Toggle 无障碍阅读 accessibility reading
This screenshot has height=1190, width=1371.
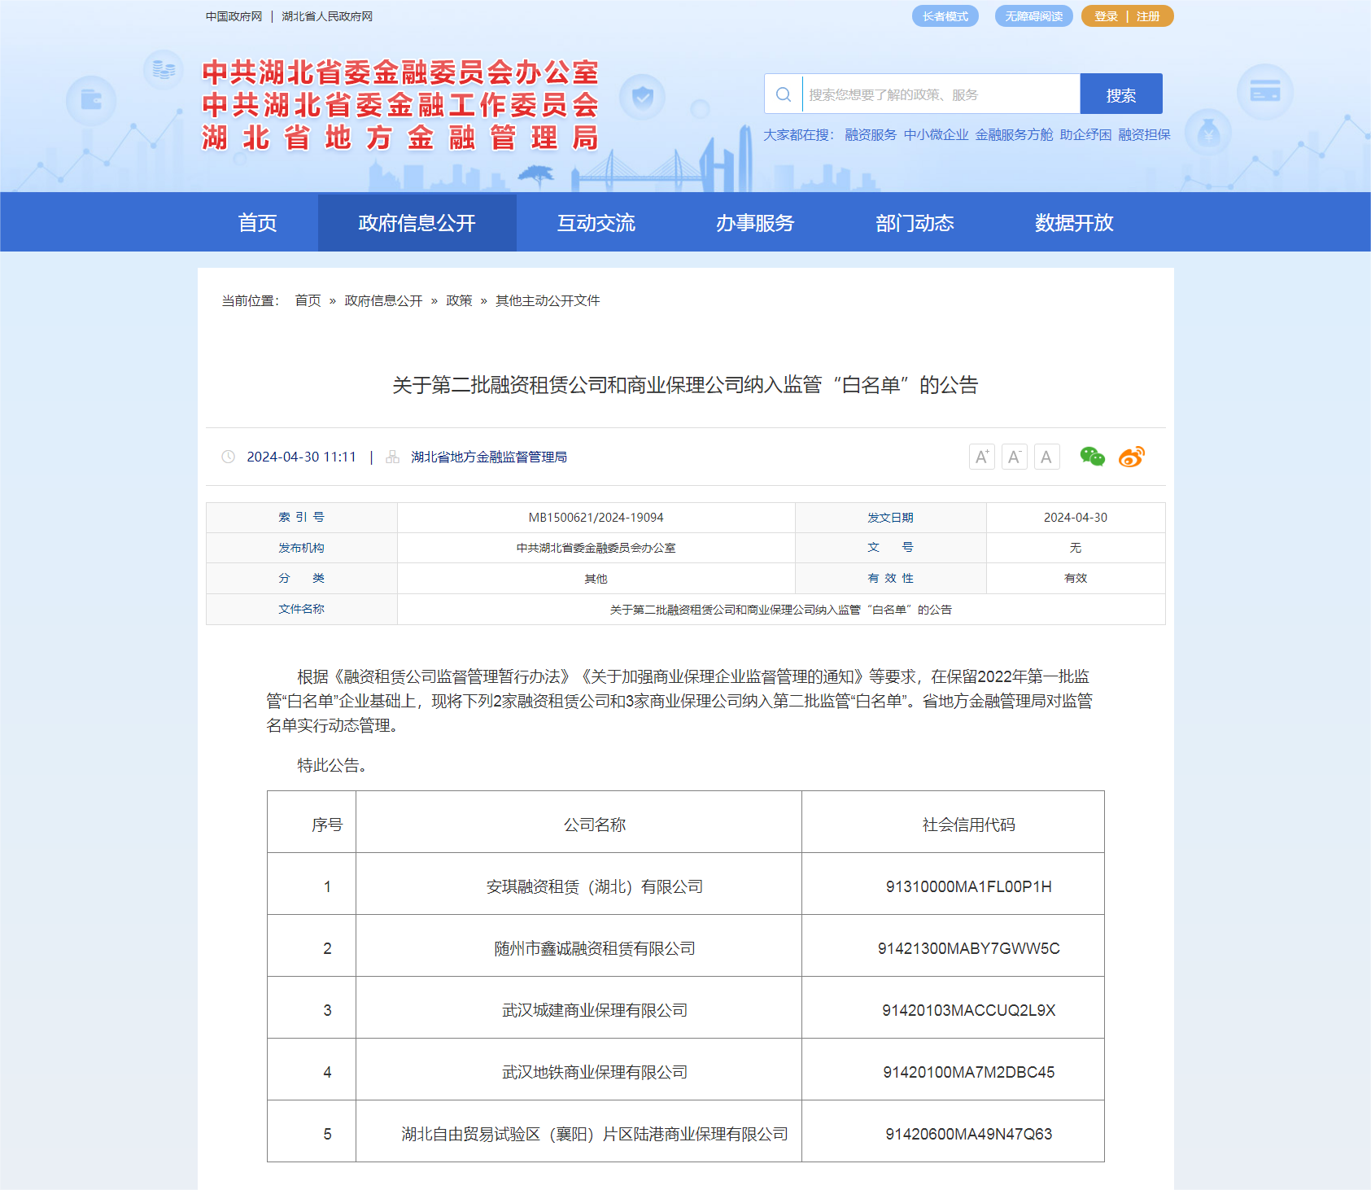(1033, 16)
